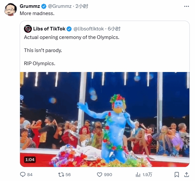This screenshot has width=195, height=181.
Task: Open the view analytics bar chart icon
Action: point(138,175)
